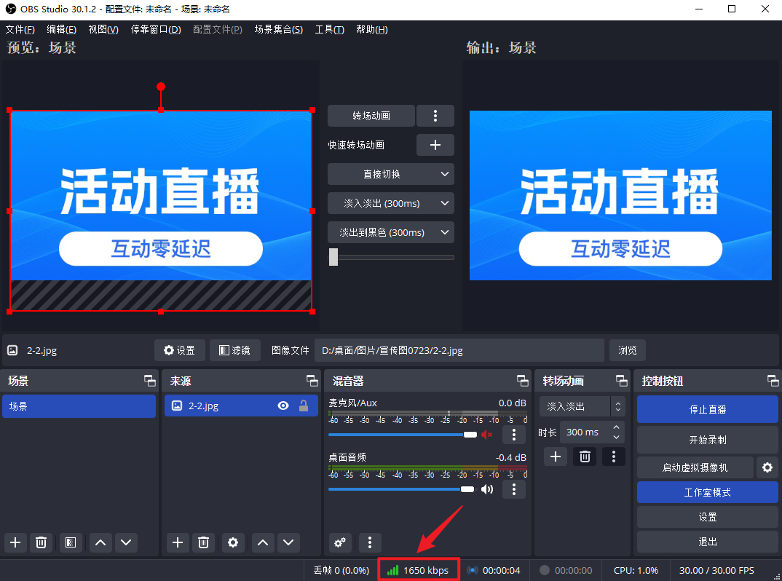The width and height of the screenshot is (782, 581).
Task: Open source properties gear in Sources panel
Action: point(233,542)
